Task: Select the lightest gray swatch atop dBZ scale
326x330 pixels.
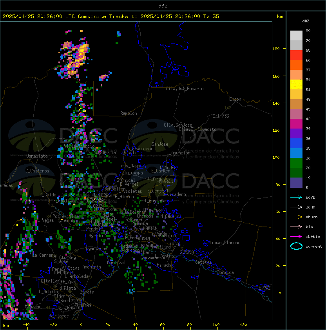Action: pos(296,36)
